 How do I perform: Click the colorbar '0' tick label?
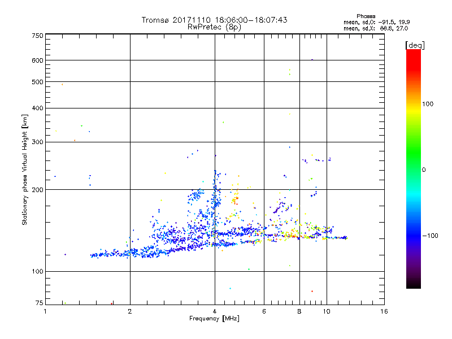[x=424, y=169]
